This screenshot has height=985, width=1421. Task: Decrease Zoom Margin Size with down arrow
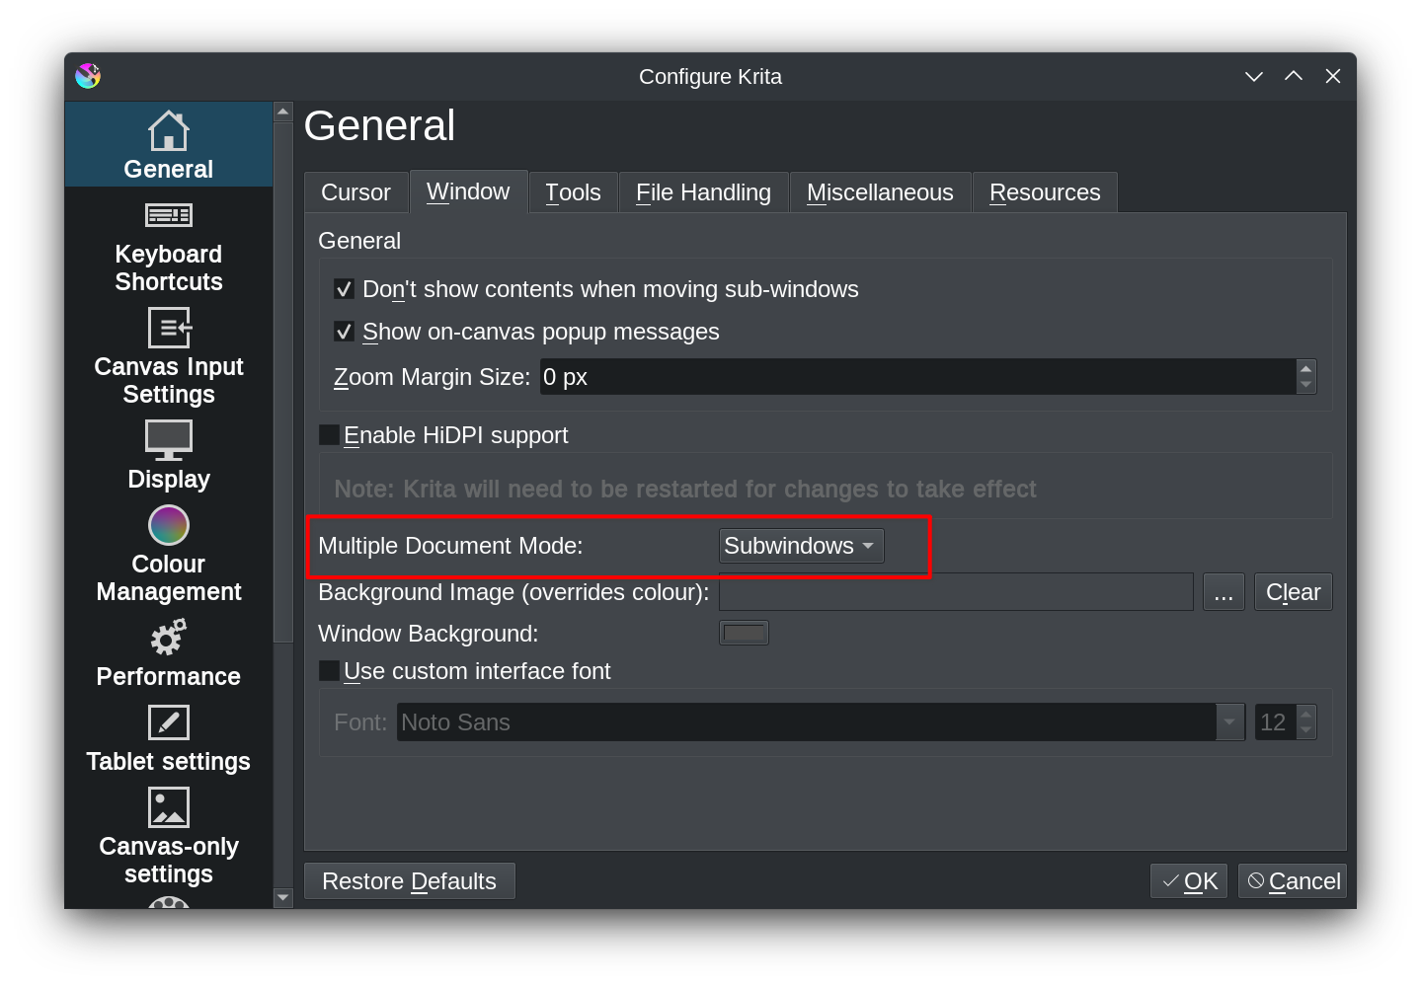tap(1306, 385)
